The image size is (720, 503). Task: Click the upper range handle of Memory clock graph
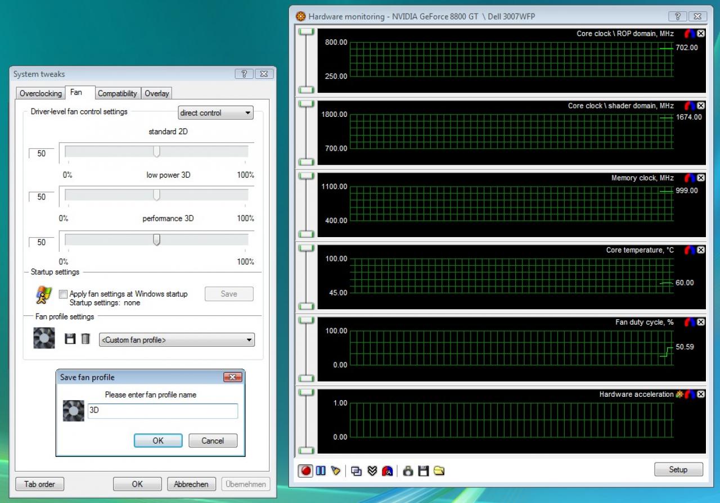[306, 176]
